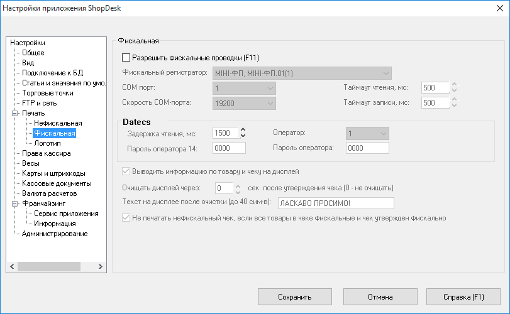The height and width of the screenshot is (314, 510).
Task: Go to Права кассира settings
Action: (46, 153)
